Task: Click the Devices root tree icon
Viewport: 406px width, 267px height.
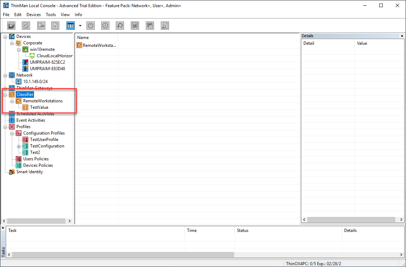Action: [12, 37]
